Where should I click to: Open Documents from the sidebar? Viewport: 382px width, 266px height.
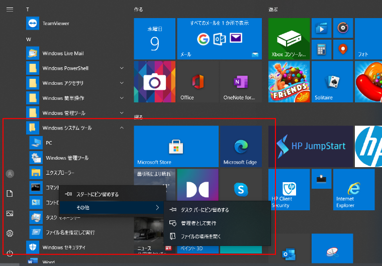(10, 193)
